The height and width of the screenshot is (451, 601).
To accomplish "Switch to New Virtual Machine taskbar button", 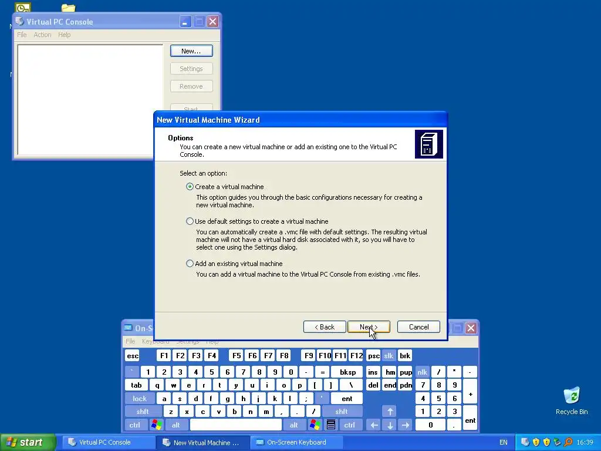I will pyautogui.click(x=203, y=443).
